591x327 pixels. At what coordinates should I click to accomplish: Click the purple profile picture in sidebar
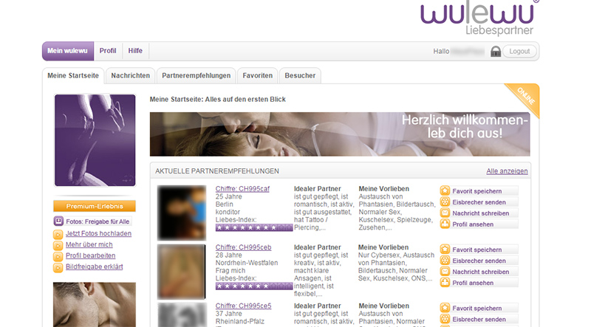95,140
